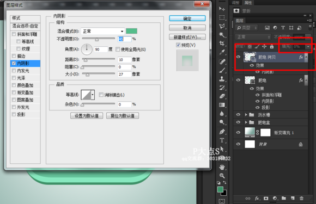Image resolution: width=316 pixels, height=204 pixels.
Task: Click the lock all padlock icon
Action: [272, 47]
